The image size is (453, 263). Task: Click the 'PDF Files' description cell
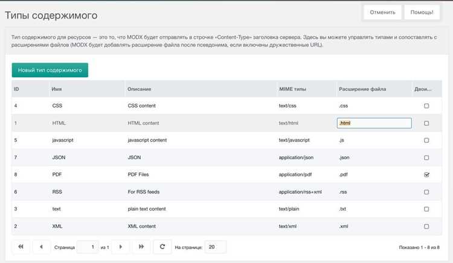click(138, 174)
